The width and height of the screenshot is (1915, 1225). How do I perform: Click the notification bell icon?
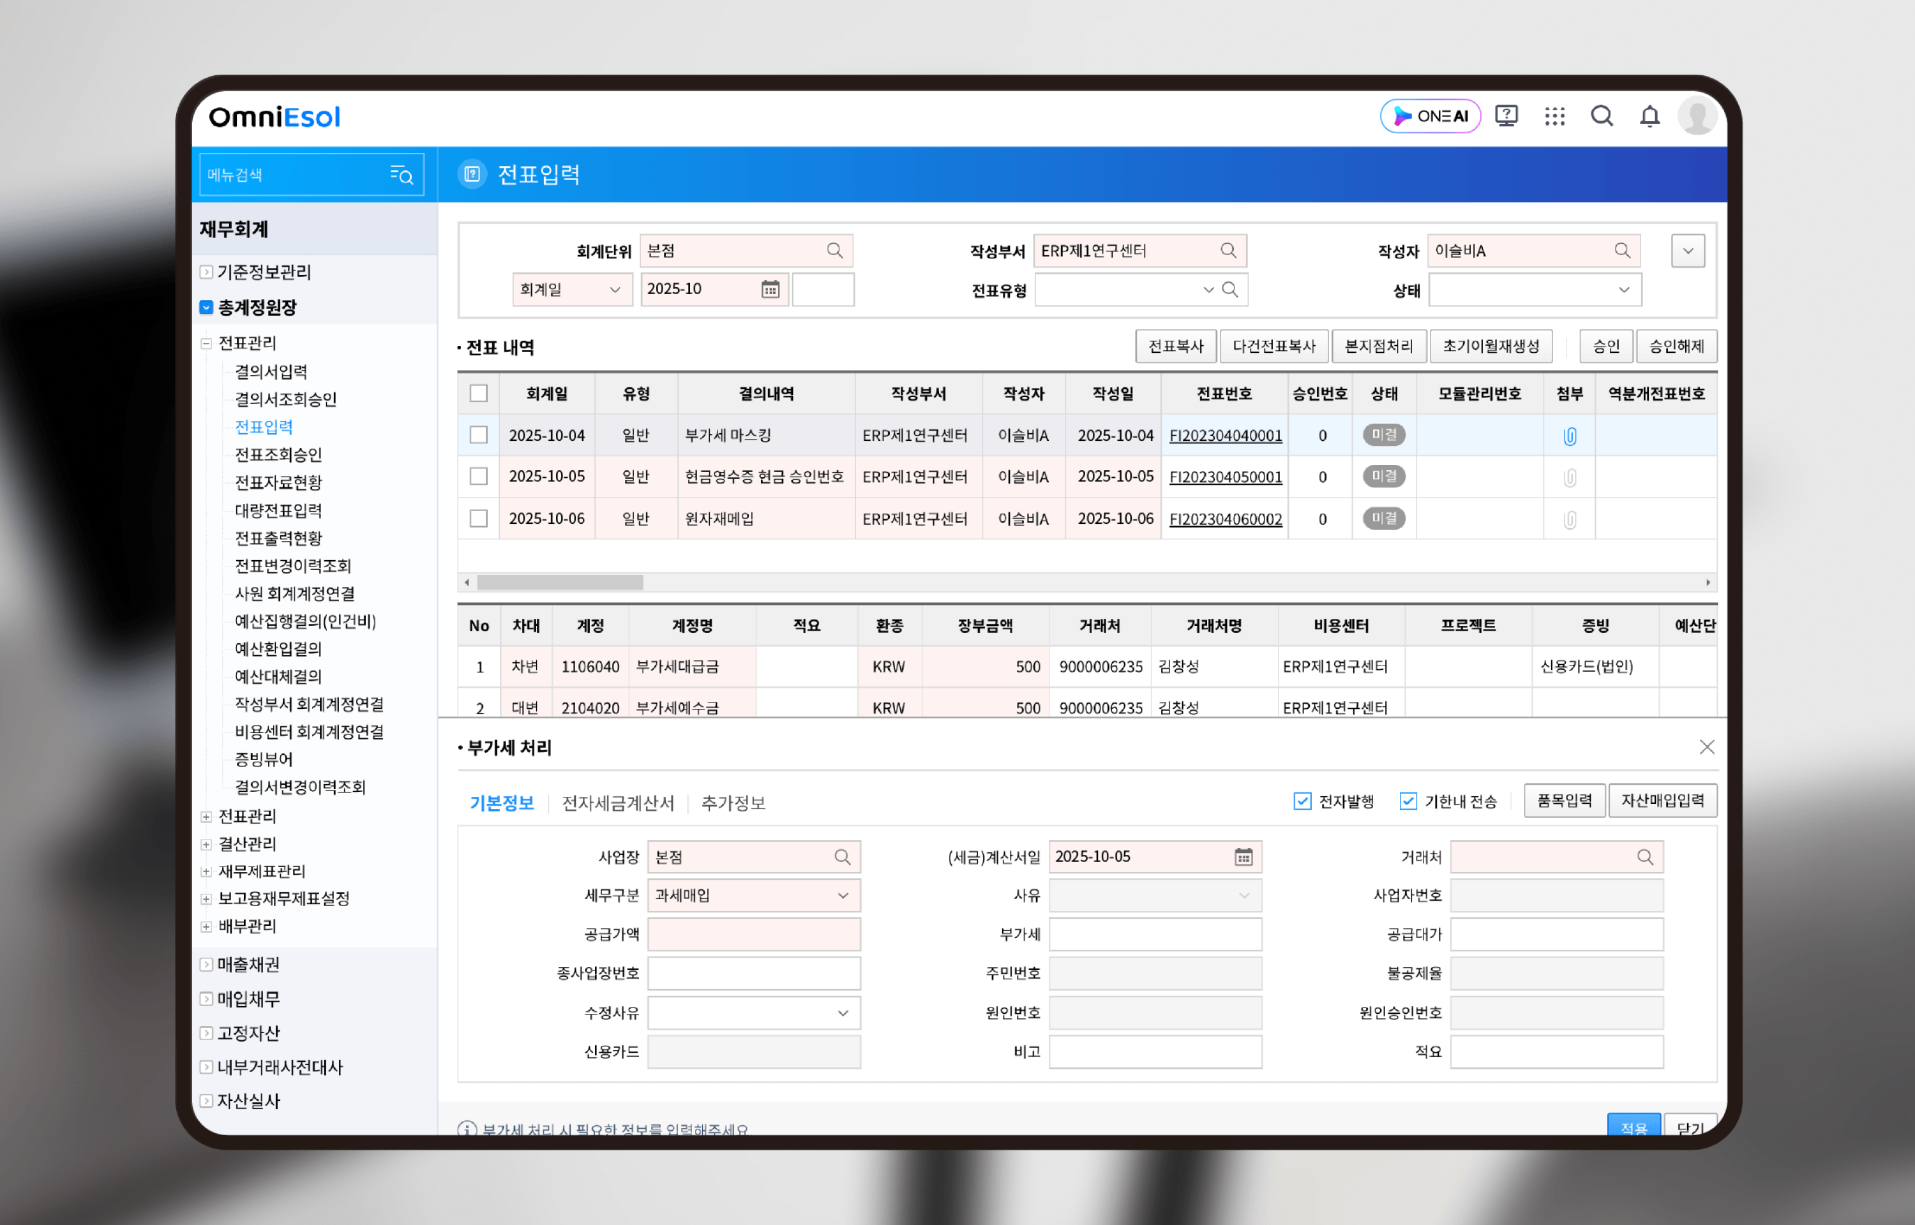tap(1649, 116)
